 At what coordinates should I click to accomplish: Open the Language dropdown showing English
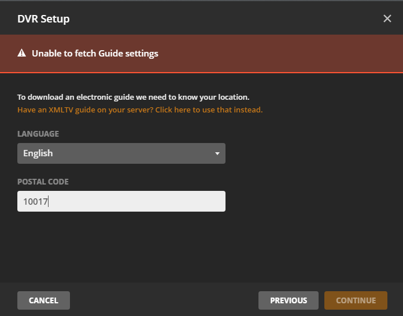(121, 153)
